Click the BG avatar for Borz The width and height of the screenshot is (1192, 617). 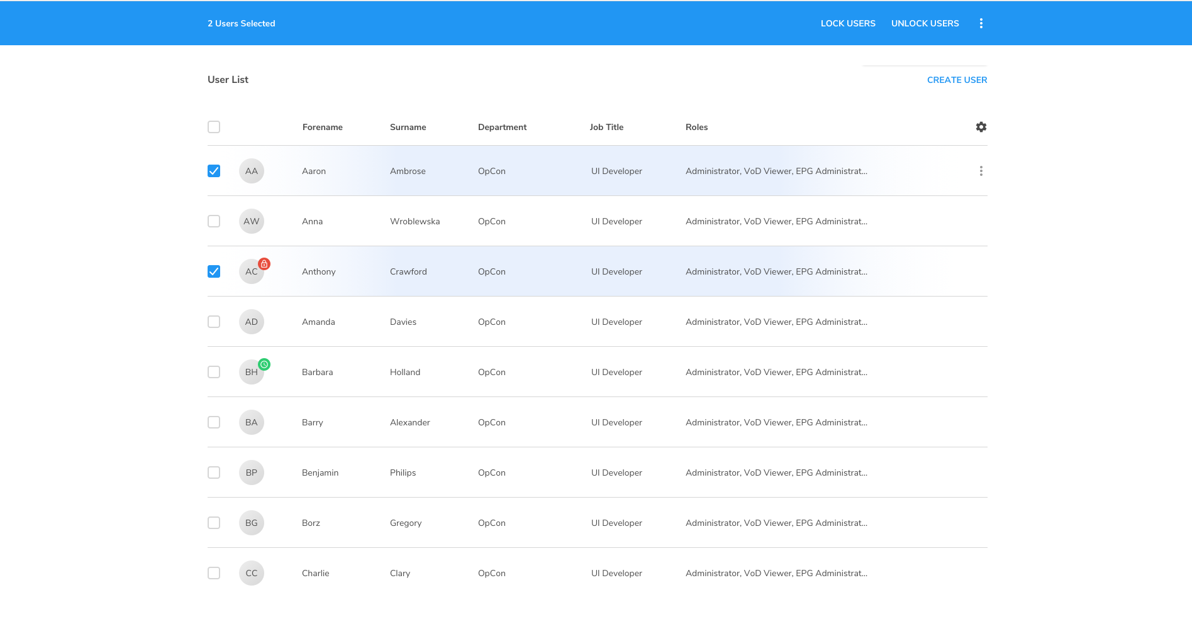click(251, 523)
